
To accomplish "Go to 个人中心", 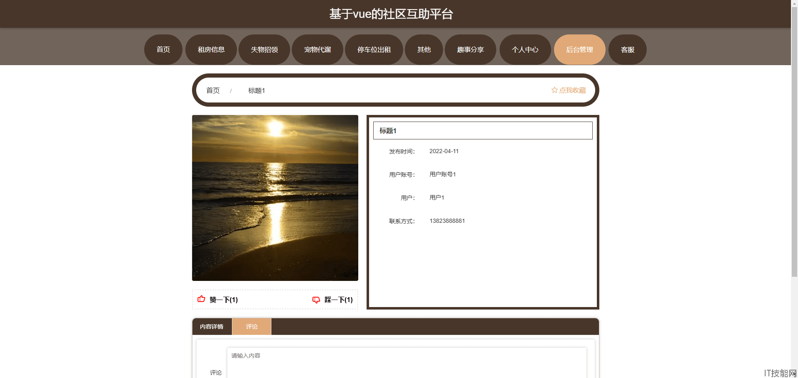I will (525, 49).
